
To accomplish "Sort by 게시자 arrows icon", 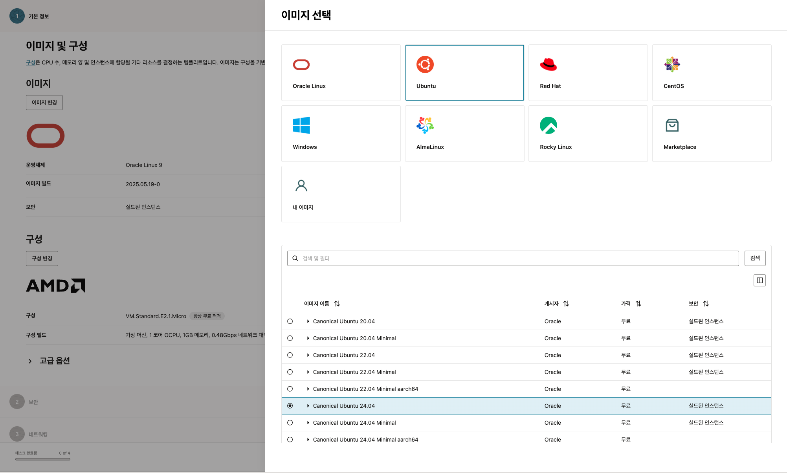I will click(x=566, y=304).
